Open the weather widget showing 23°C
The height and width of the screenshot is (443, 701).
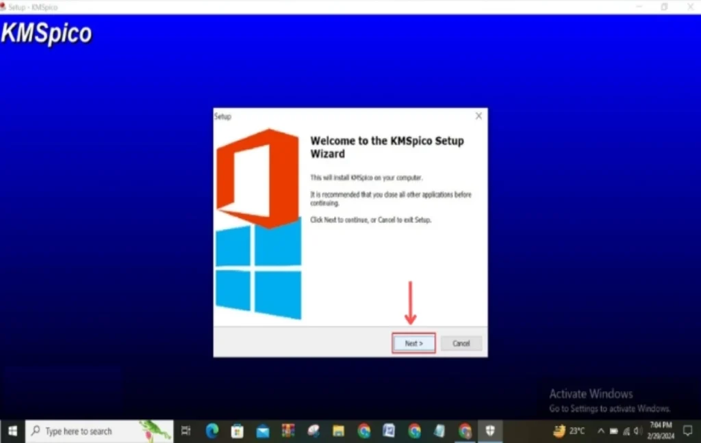pos(570,431)
